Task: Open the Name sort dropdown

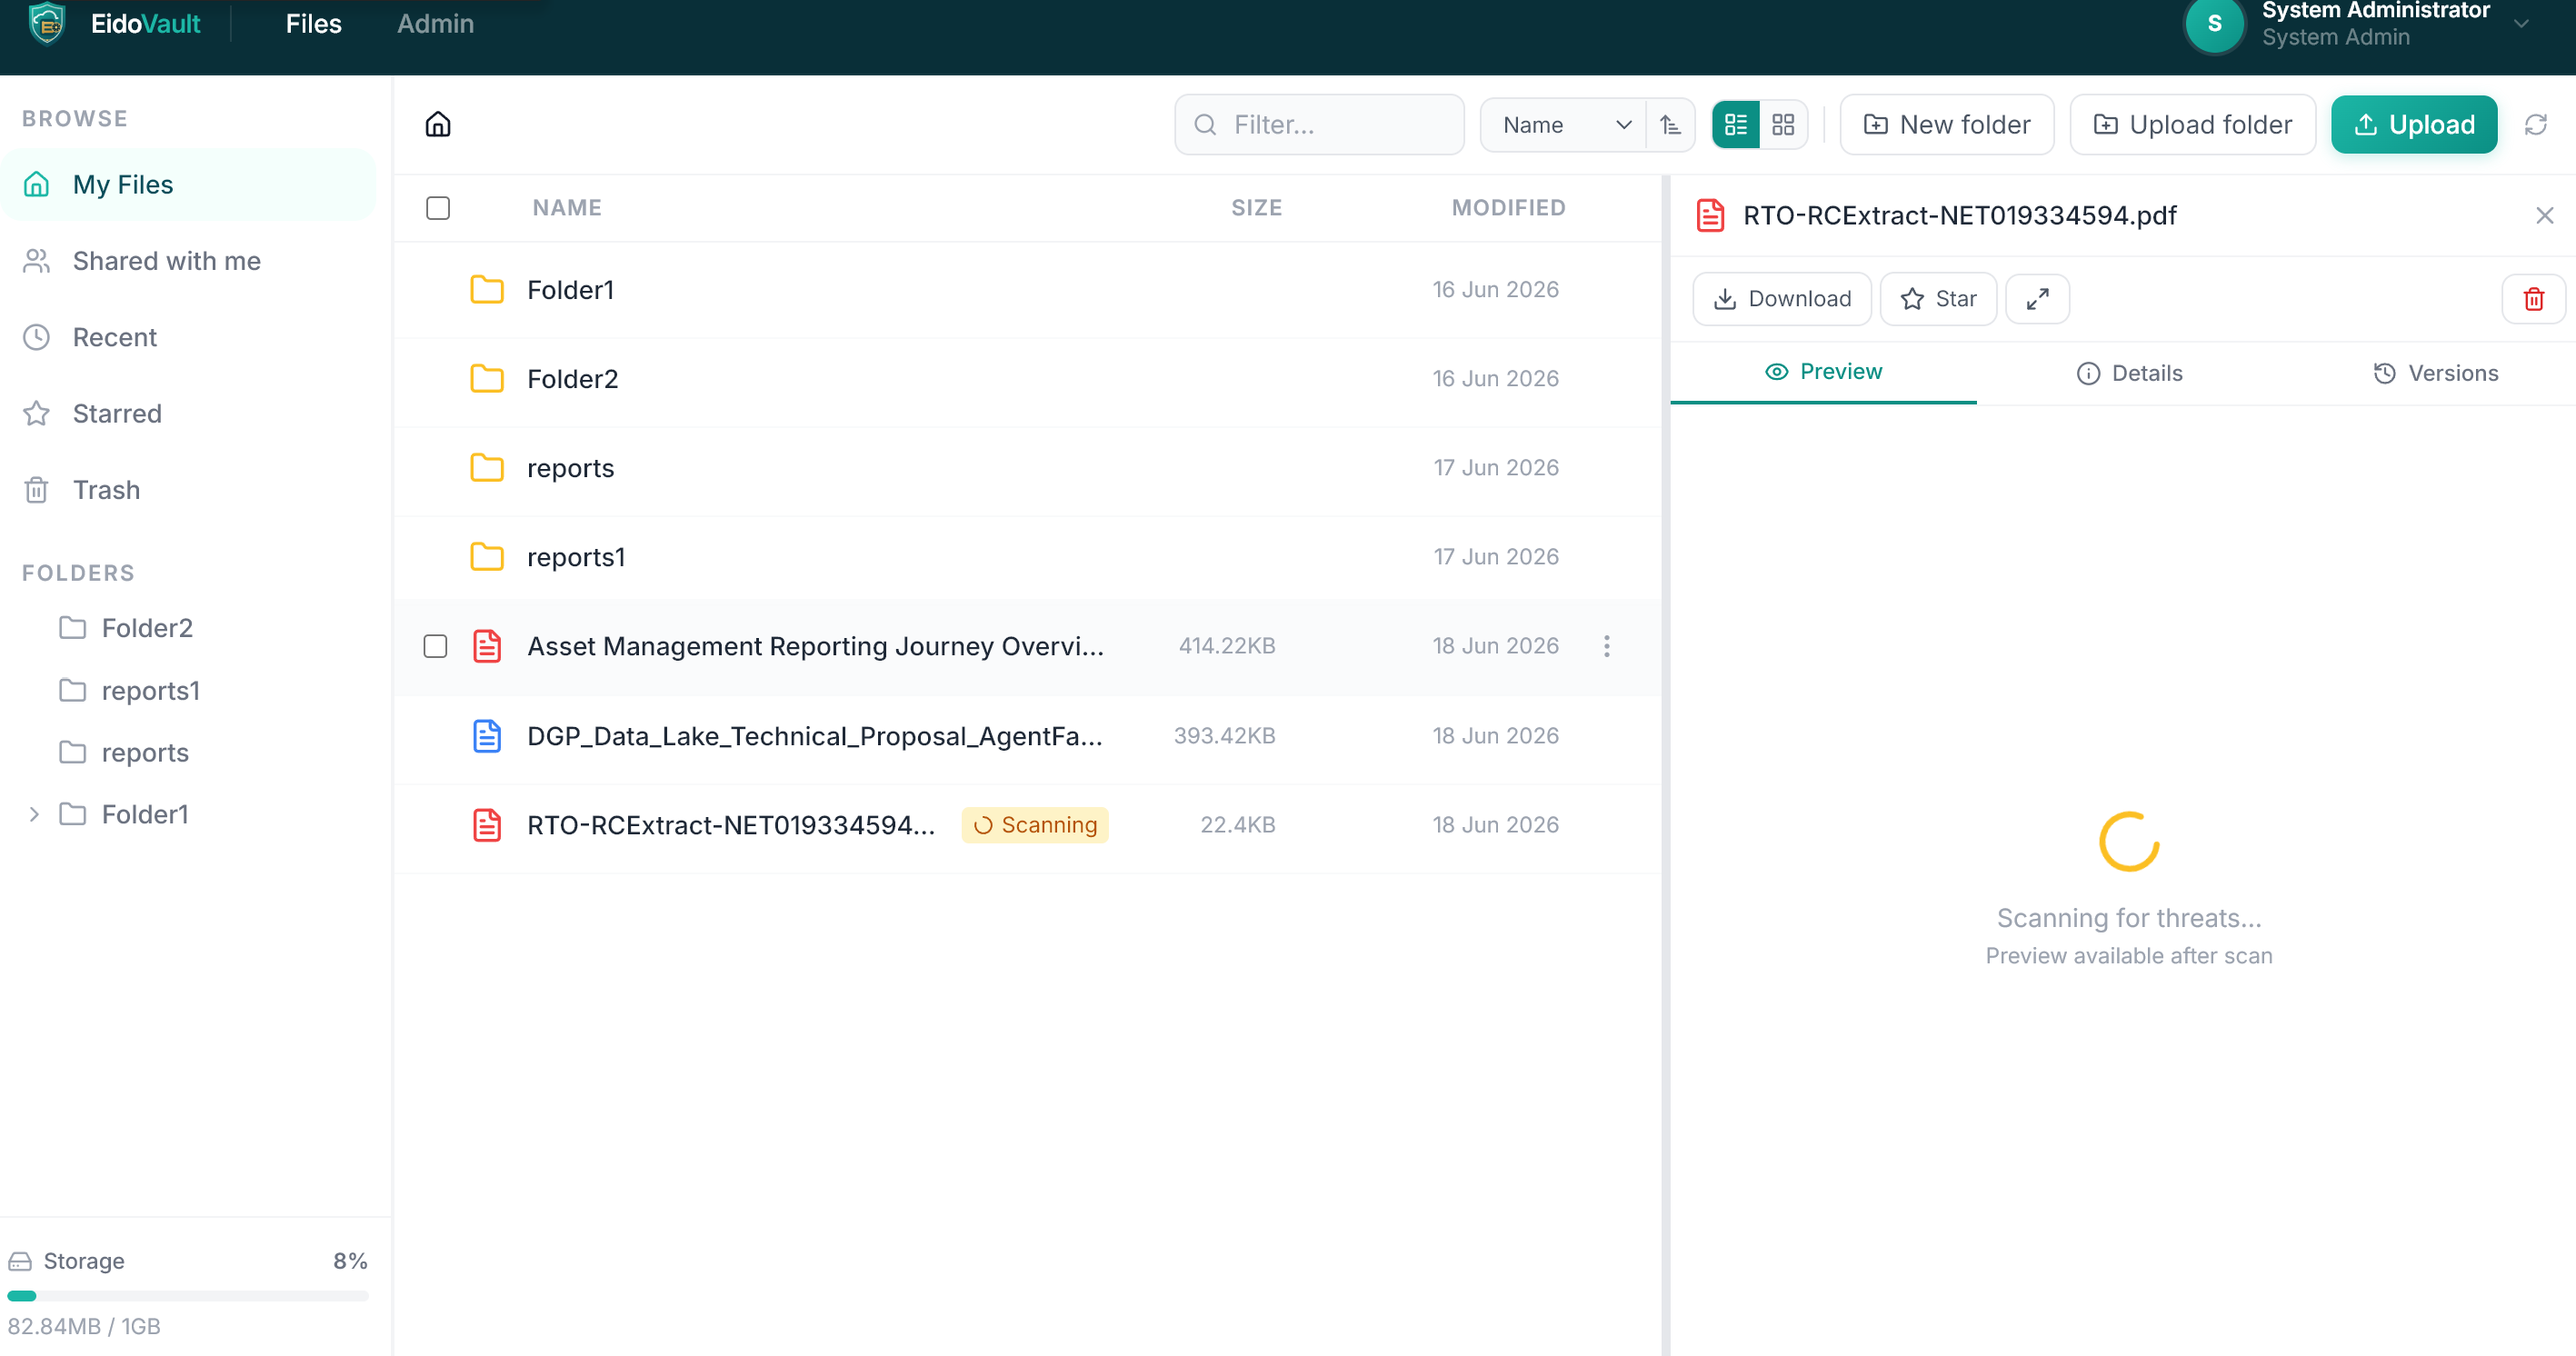Action: point(1564,124)
